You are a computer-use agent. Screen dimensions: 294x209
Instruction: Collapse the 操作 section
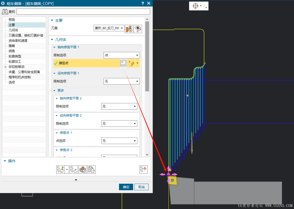[x=5, y=161]
